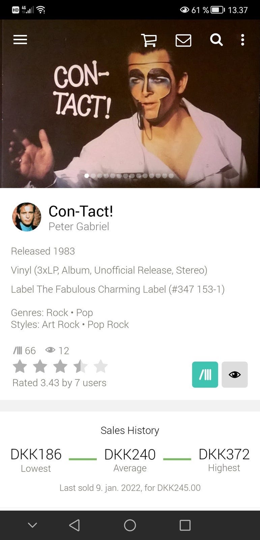This screenshot has height=540, width=260.
Task: Tap the search magnifier icon
Action: [x=216, y=40]
